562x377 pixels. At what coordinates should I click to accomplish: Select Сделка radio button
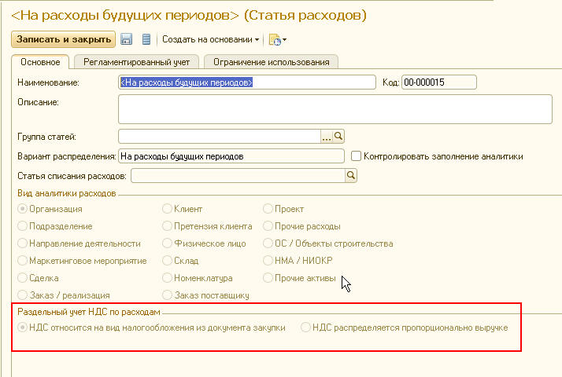[x=22, y=277]
